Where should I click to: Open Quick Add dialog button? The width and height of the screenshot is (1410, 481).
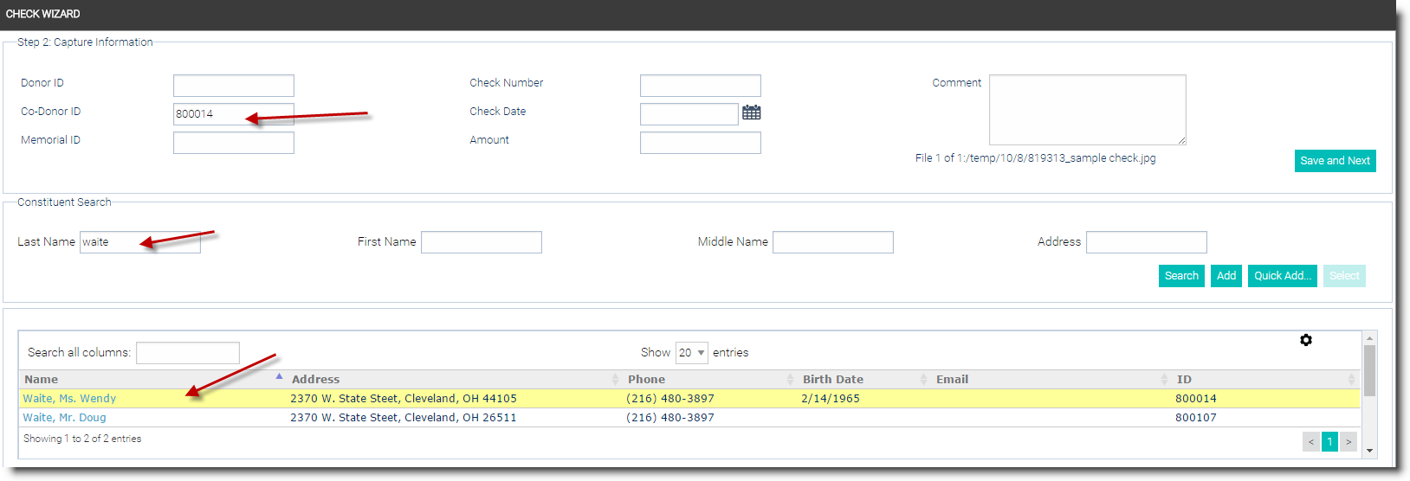pos(1282,276)
